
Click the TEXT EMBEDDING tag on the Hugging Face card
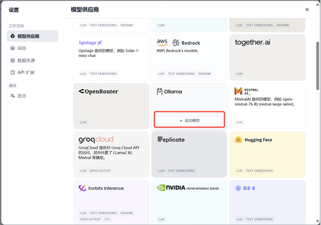coord(259,170)
